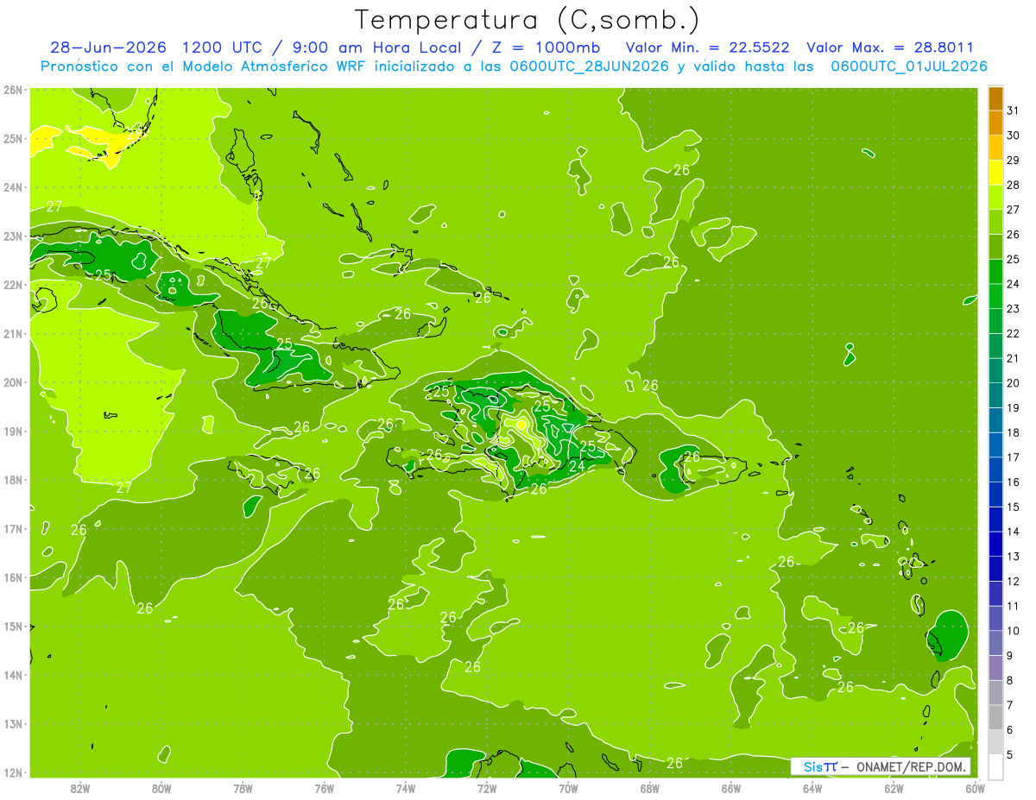
Task: Select the legend swatch between 30 and 31
Action: click(x=995, y=123)
